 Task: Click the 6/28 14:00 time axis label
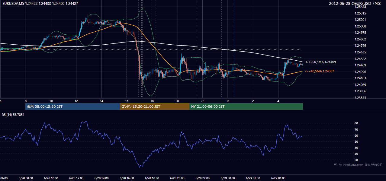point(101,178)
